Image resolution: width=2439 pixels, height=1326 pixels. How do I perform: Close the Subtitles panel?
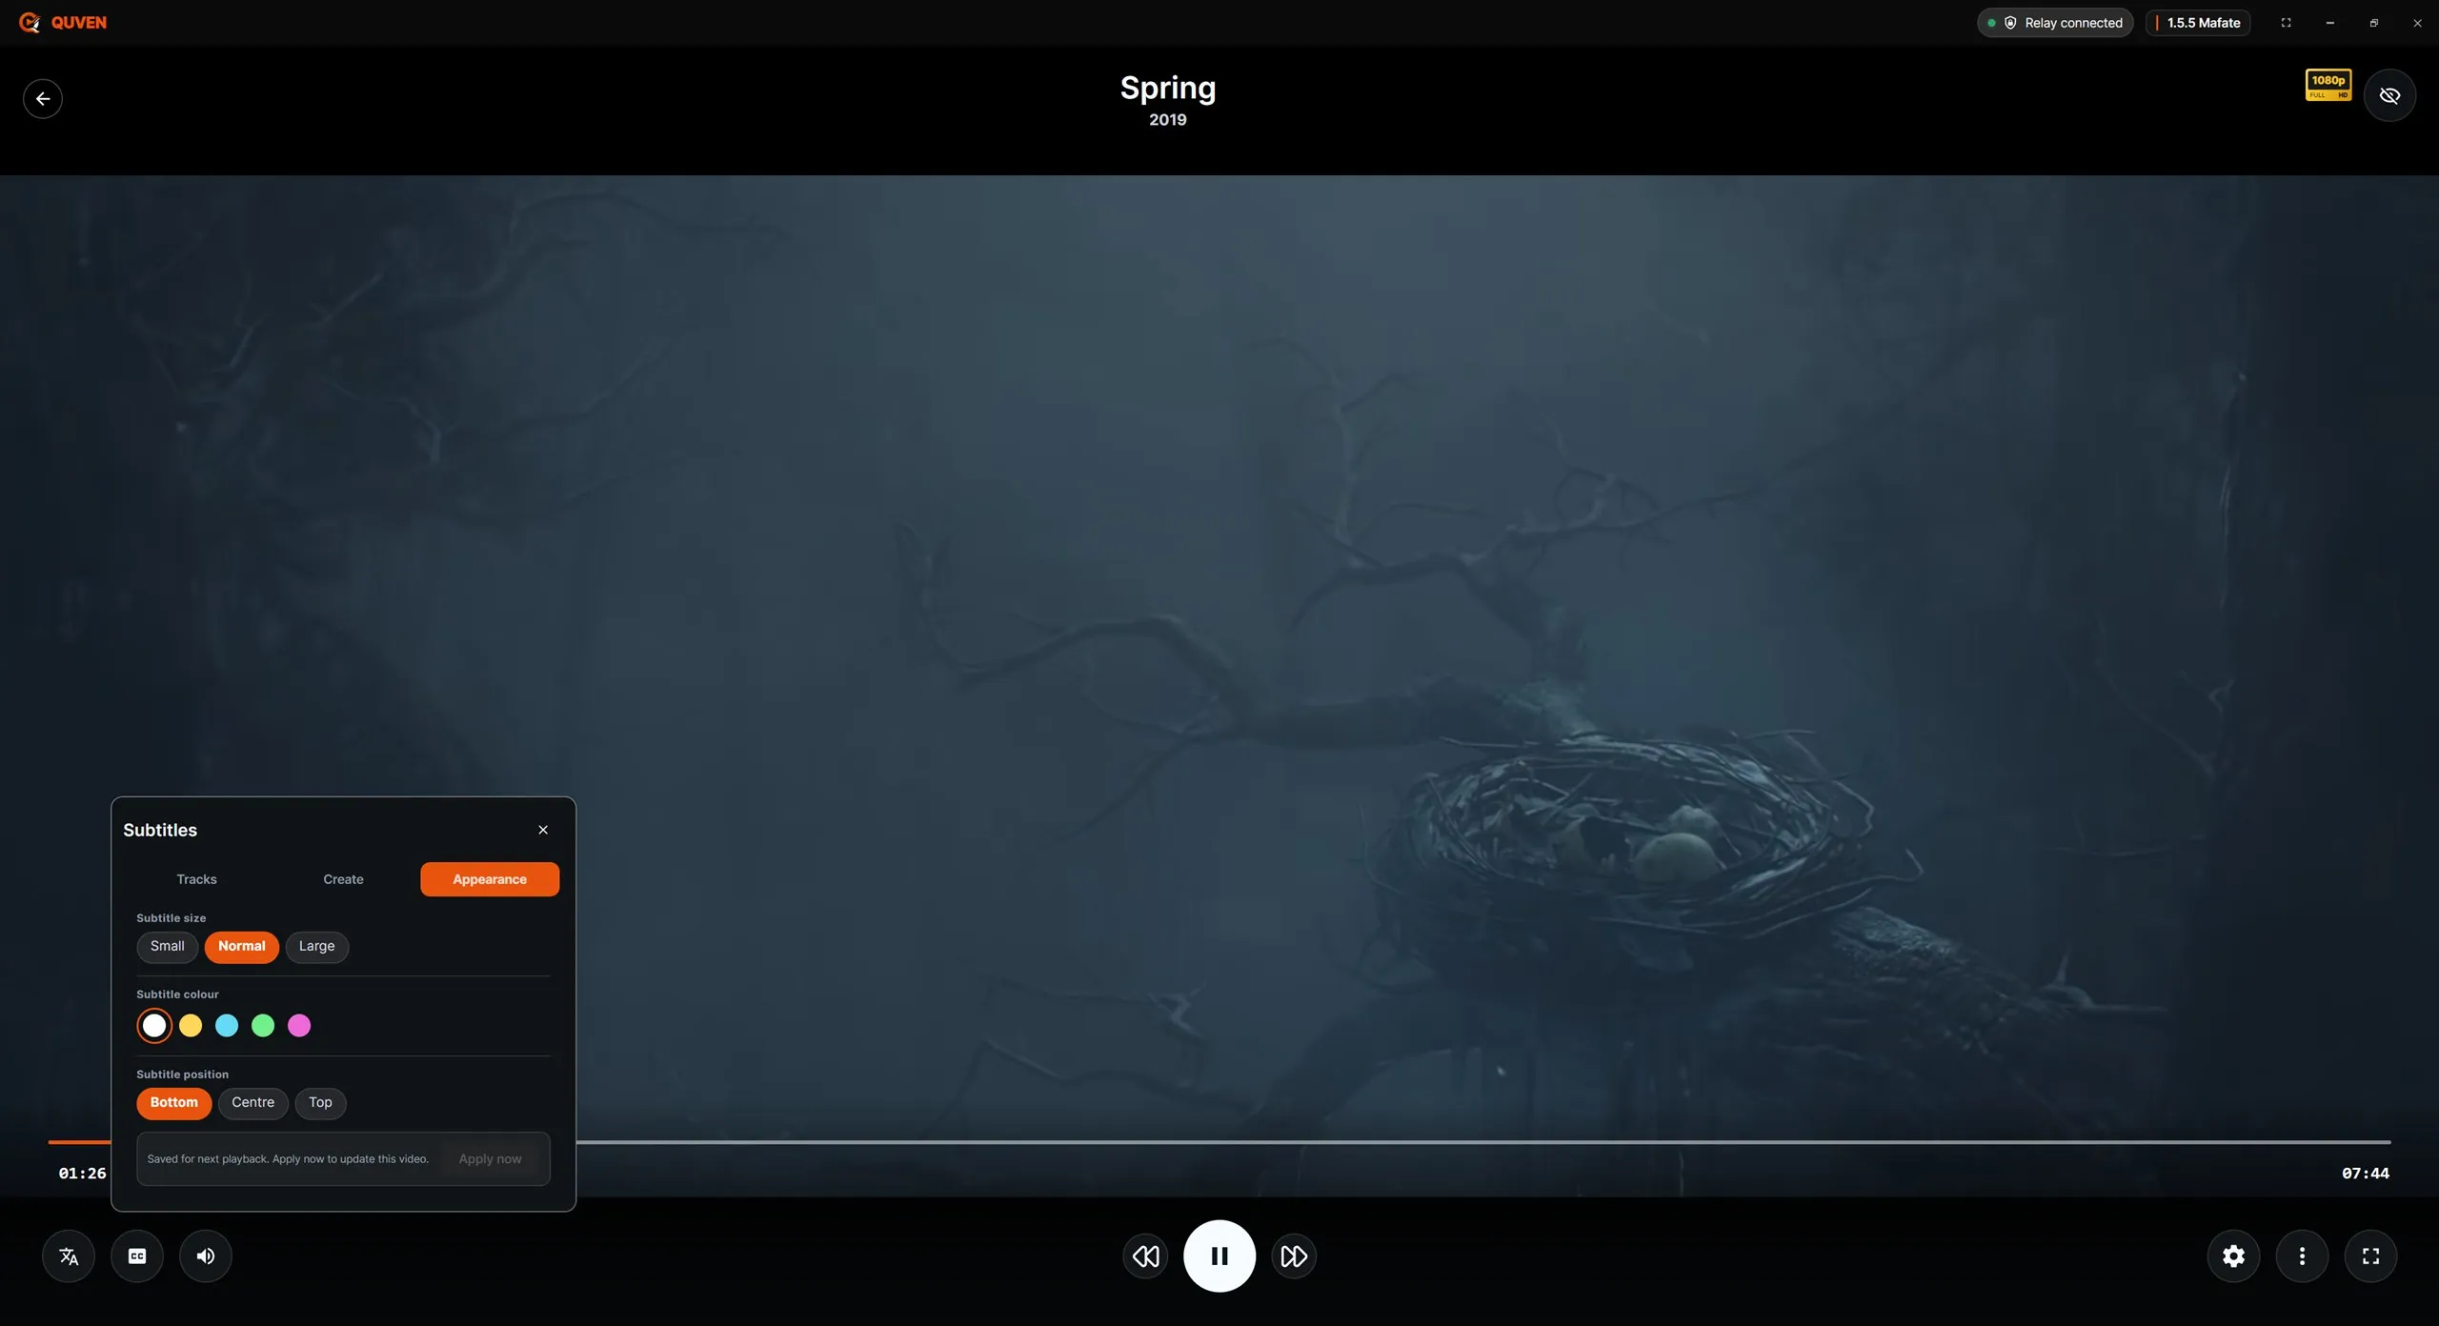[x=543, y=830]
